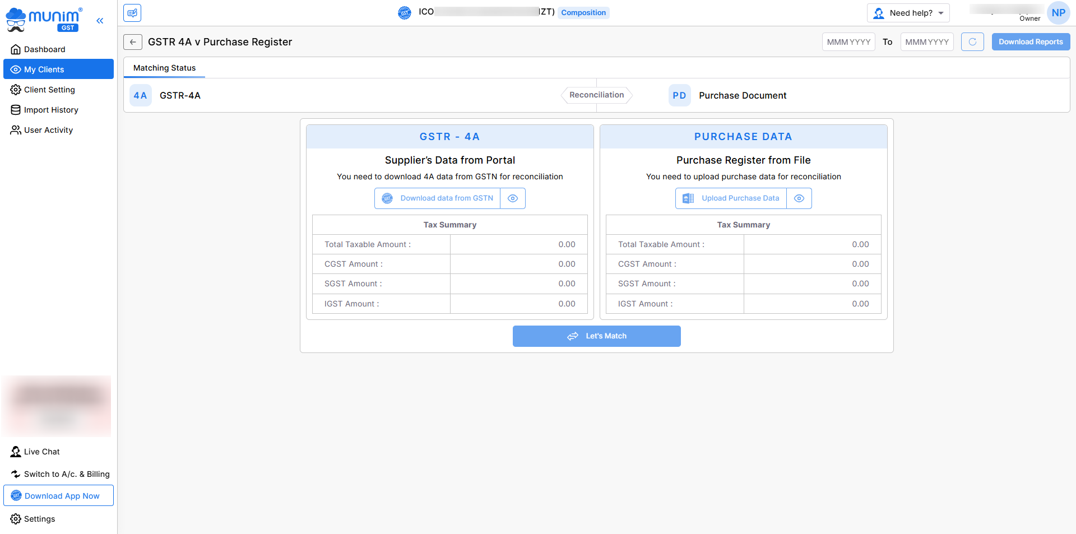Go to Dashboard in sidebar
Screen dimensions: 1076x534
point(44,49)
